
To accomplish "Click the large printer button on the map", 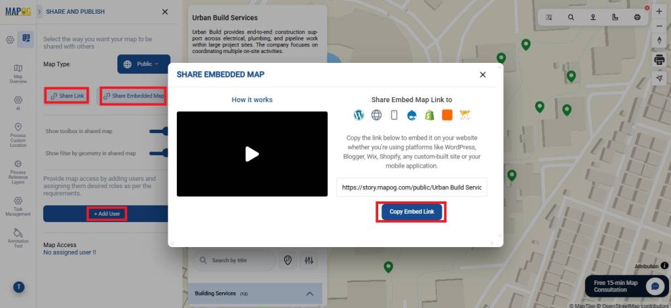I will click(x=659, y=60).
